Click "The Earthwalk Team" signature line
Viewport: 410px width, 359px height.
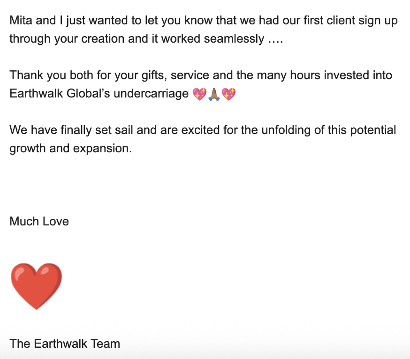pos(65,344)
